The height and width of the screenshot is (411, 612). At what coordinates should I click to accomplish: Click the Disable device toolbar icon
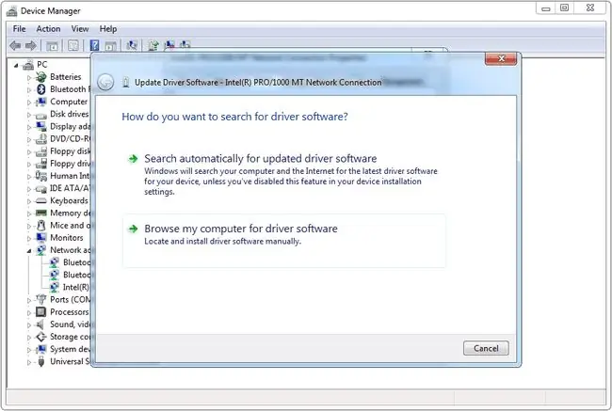(x=185, y=45)
